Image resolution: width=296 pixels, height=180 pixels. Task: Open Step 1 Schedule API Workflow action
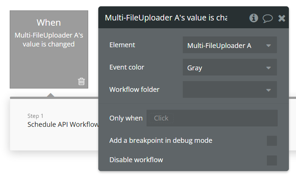(x=63, y=124)
